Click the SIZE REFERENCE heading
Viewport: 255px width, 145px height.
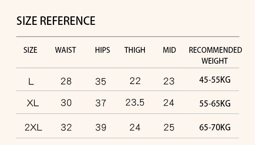point(56,21)
